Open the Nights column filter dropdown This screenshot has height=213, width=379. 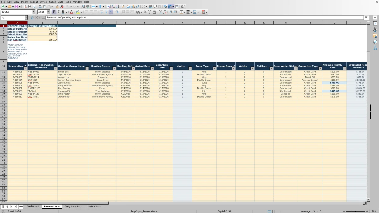190,68
